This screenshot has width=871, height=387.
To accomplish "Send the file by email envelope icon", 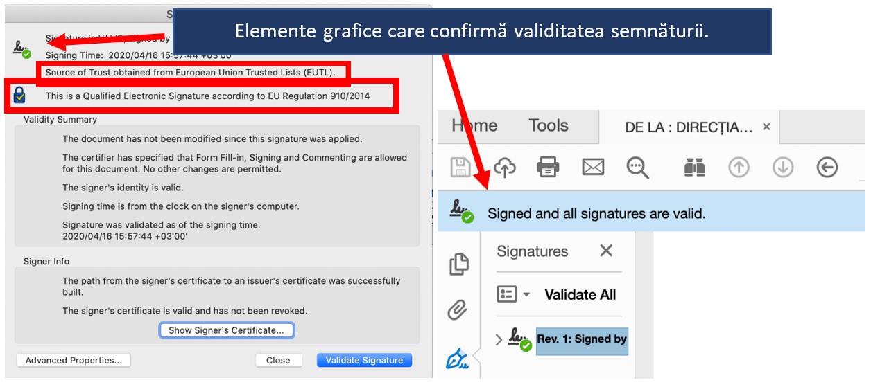I will pos(593,168).
